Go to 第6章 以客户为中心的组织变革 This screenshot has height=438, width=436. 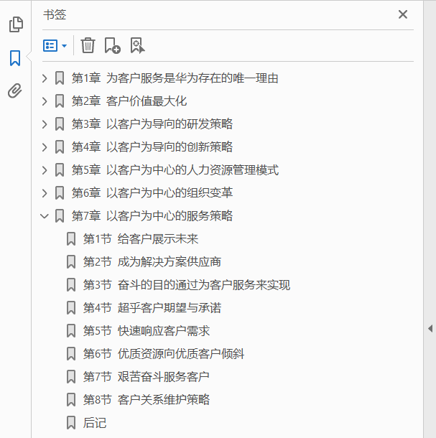(152, 193)
